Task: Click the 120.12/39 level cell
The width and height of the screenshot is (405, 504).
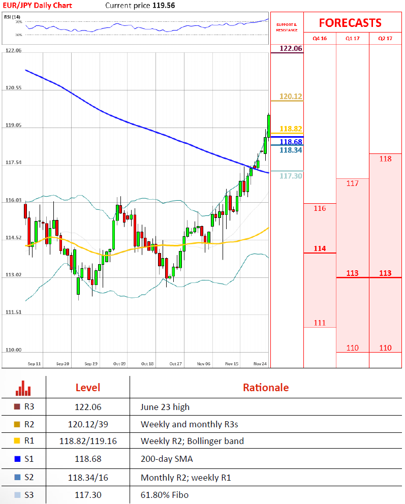Action: [88, 424]
